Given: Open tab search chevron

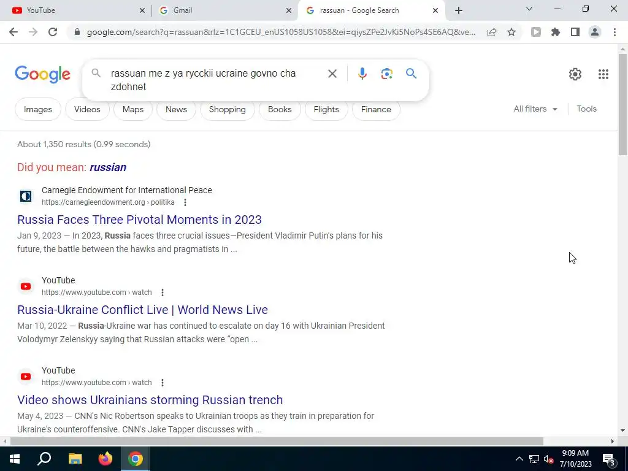Looking at the screenshot, I should click(x=529, y=9).
